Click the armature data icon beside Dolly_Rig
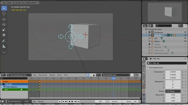The image size is (188, 105). click(x=171, y=35)
